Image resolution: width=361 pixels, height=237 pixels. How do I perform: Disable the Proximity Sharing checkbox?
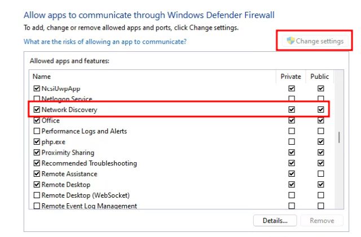(x=37, y=153)
